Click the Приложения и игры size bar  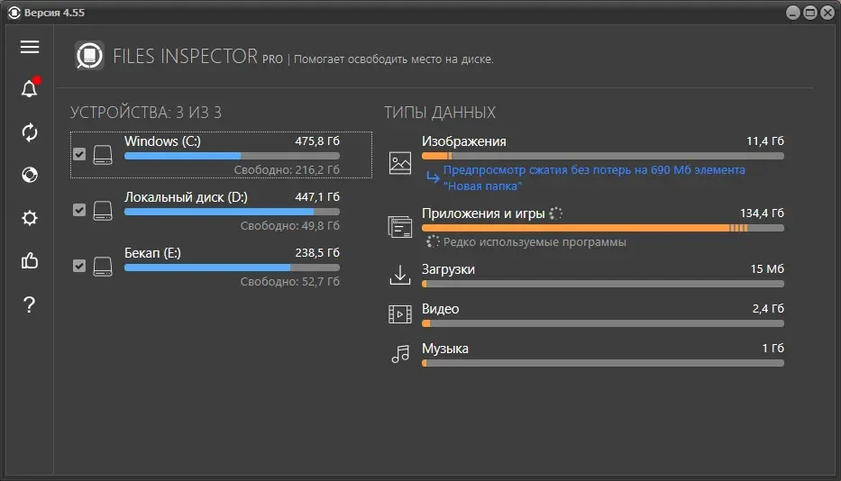[603, 228]
